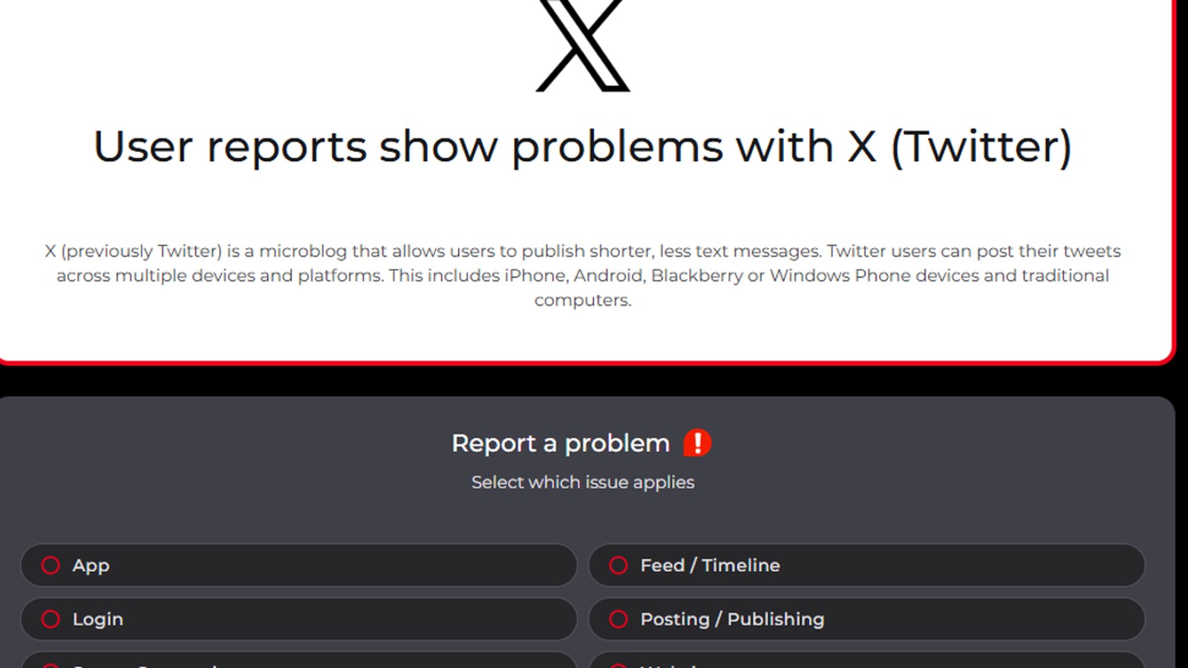Click empty space right of Login label
This screenshot has width=1188, height=668.
[349, 619]
